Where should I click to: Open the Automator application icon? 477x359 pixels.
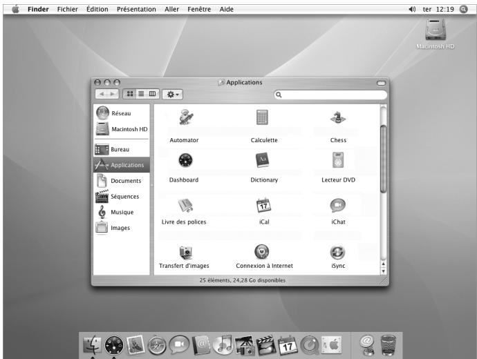click(185, 117)
